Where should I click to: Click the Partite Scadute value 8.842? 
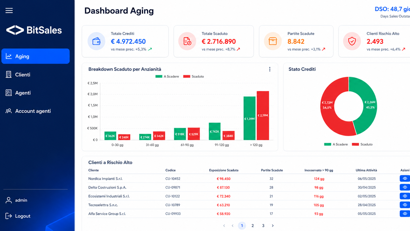(296, 41)
